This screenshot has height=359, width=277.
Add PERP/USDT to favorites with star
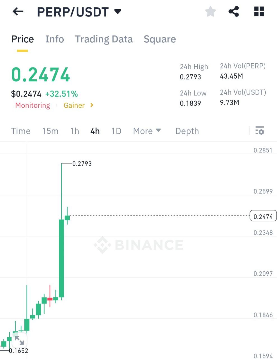pos(210,12)
